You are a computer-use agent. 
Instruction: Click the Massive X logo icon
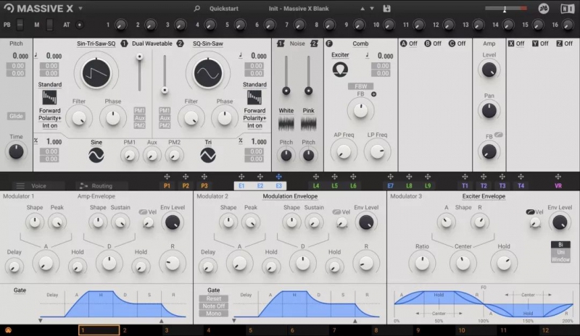[x=9, y=8]
